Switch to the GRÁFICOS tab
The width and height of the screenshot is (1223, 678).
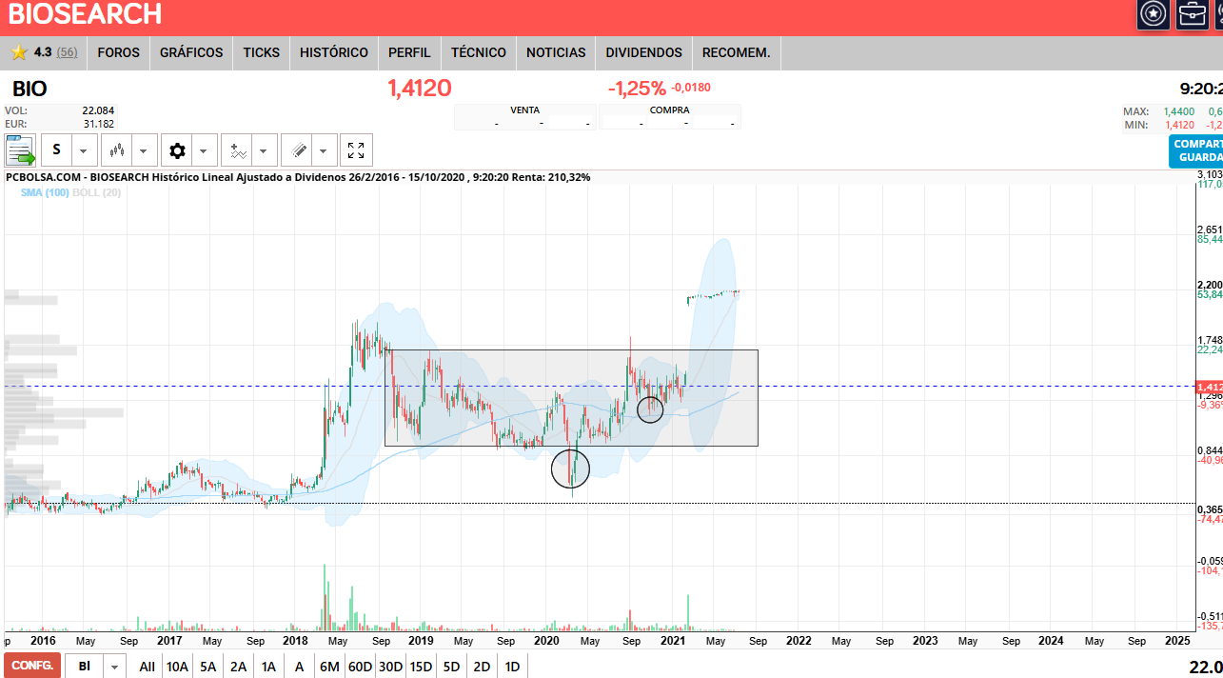191,52
